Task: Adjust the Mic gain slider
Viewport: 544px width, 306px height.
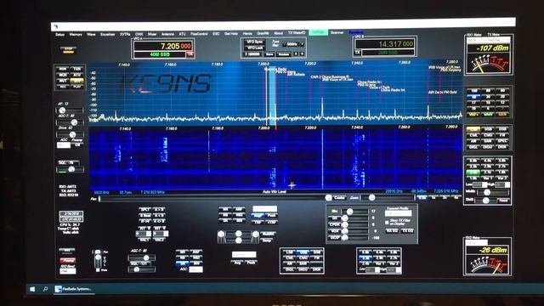Action: tap(354, 212)
